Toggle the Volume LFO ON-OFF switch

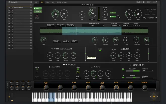37,69
